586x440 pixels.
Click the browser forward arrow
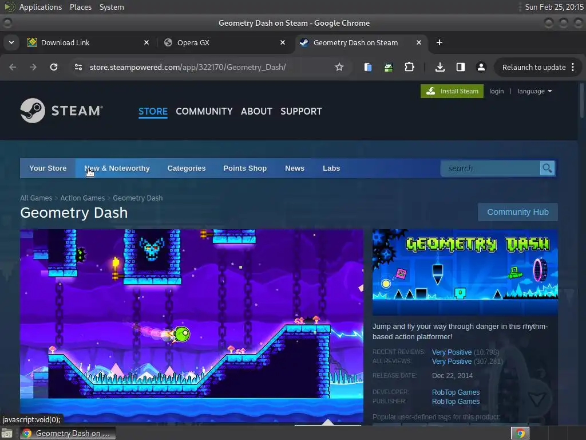pos(33,67)
